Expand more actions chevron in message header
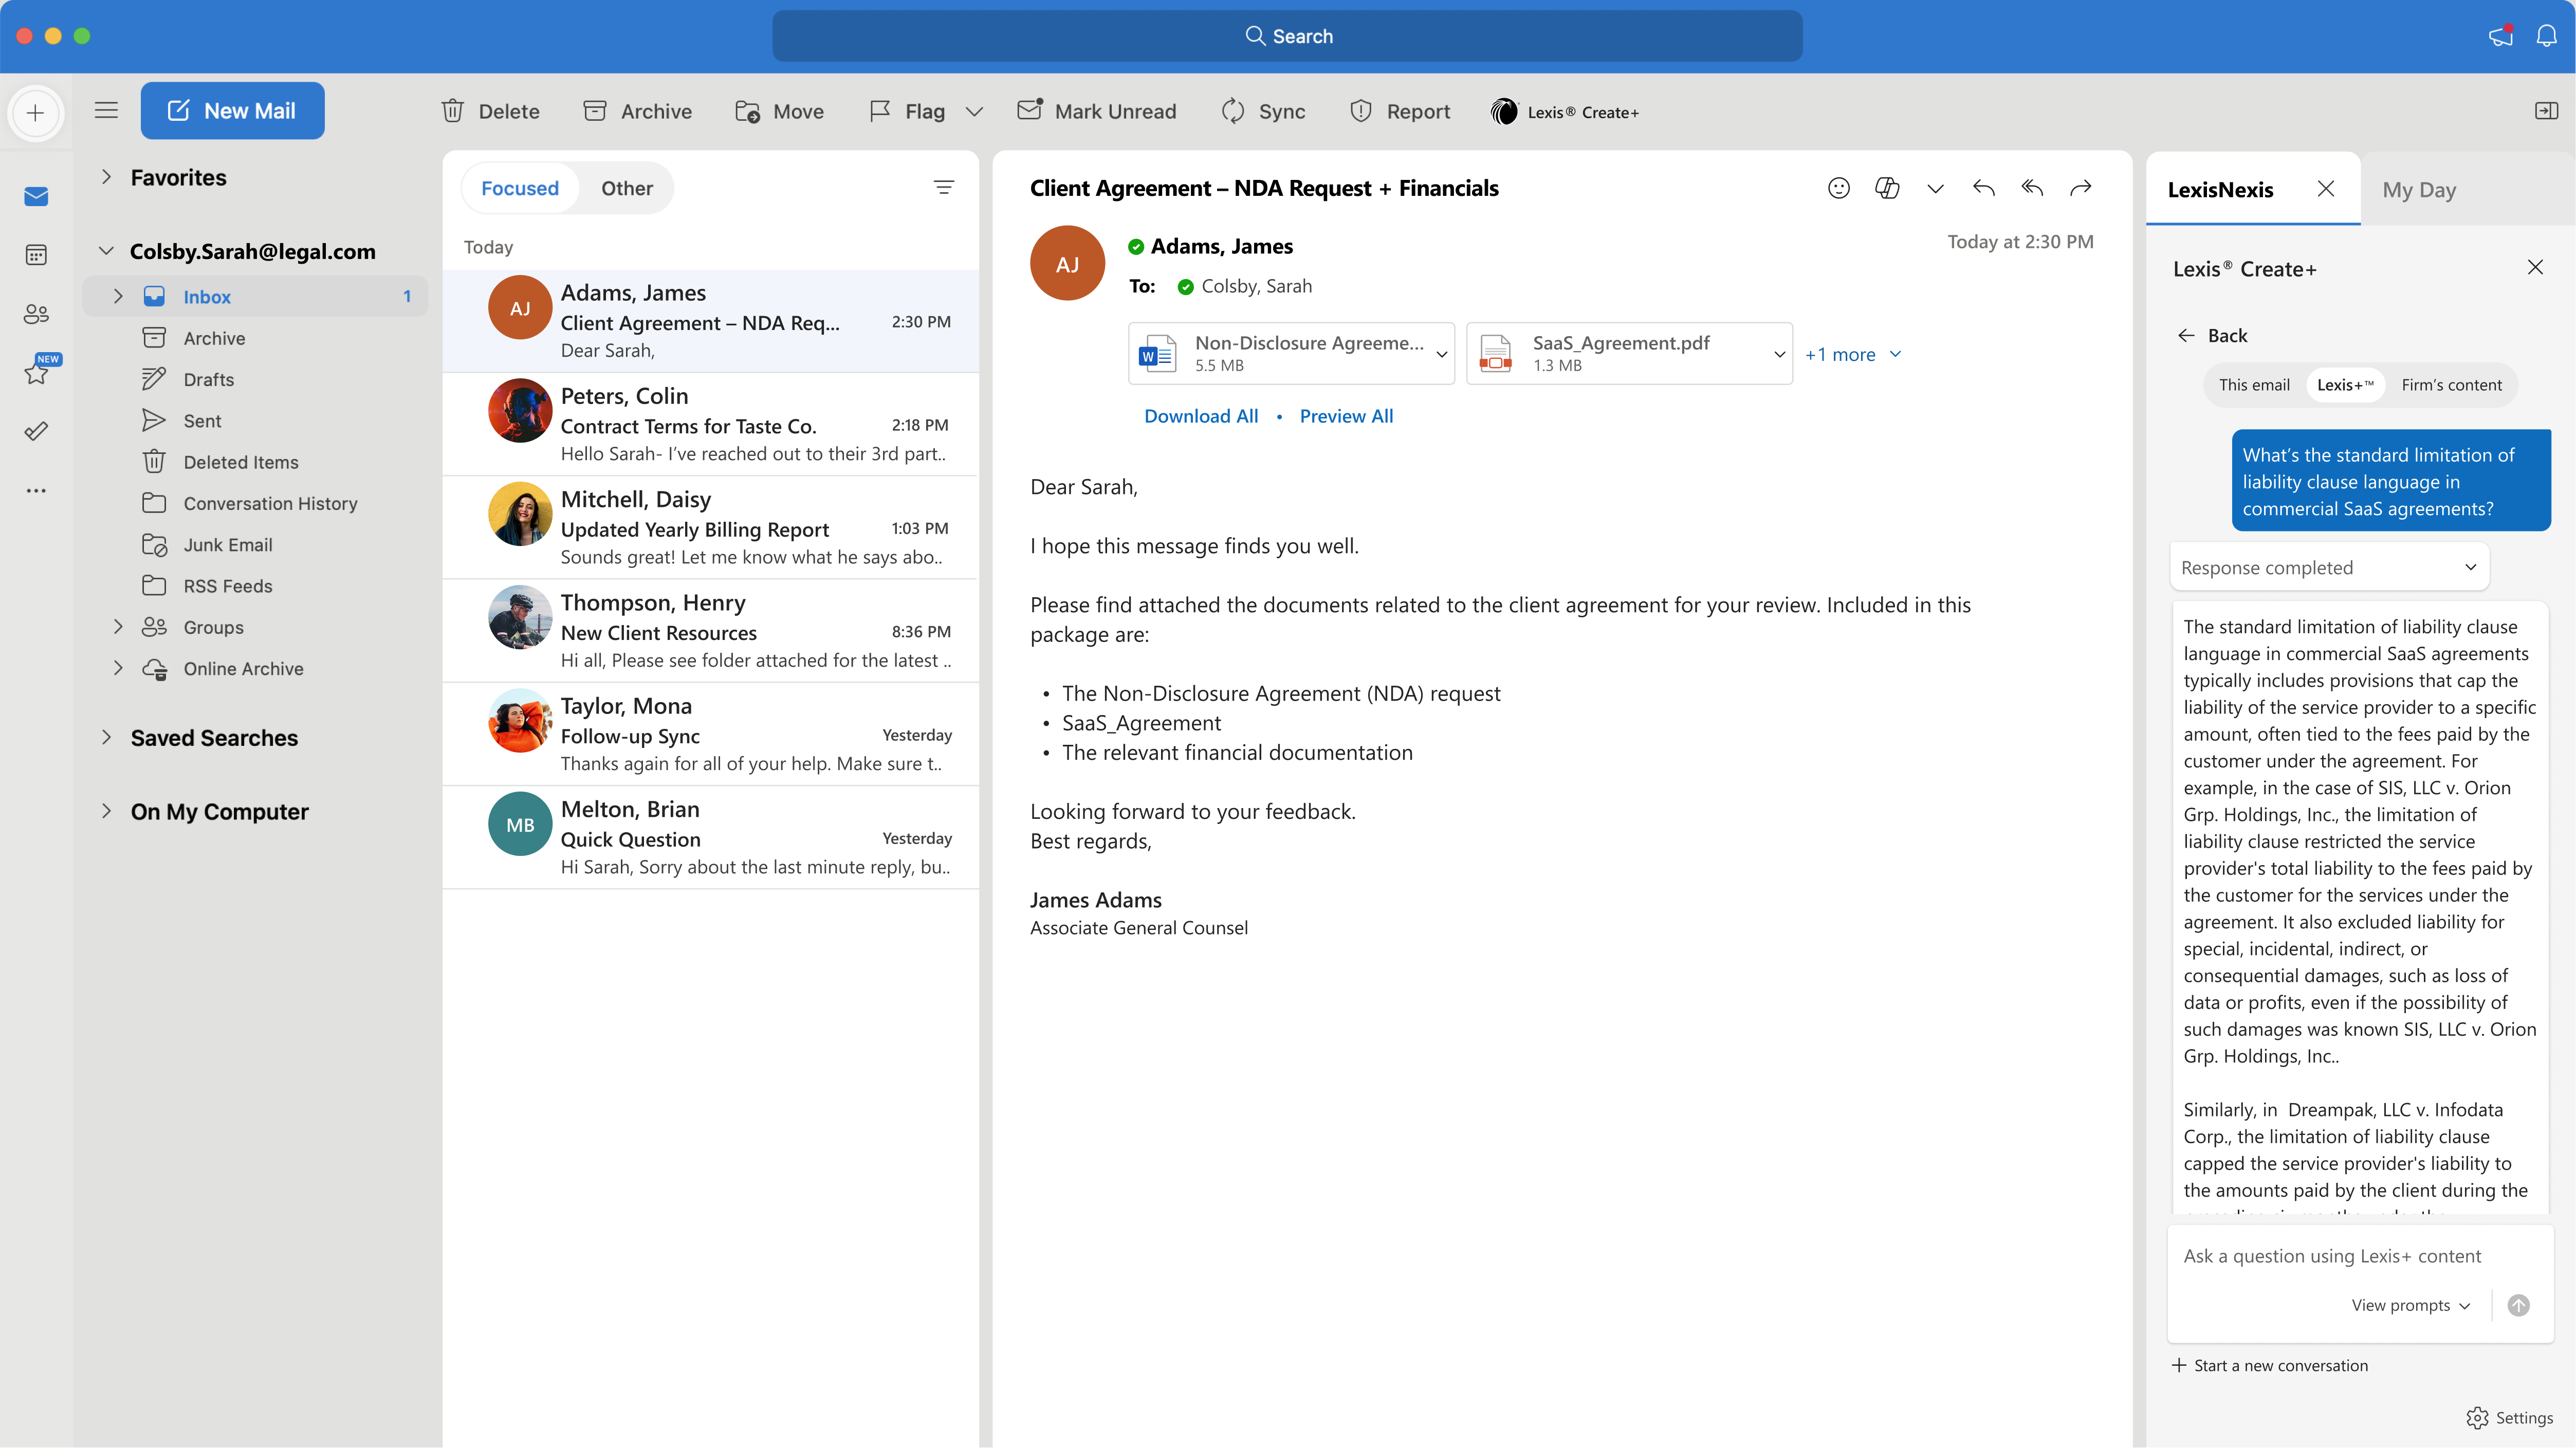Screen dimensions: 2576x1448 point(1935,189)
